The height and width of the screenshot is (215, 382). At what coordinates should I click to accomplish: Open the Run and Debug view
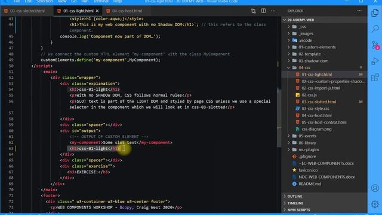pos(375,61)
